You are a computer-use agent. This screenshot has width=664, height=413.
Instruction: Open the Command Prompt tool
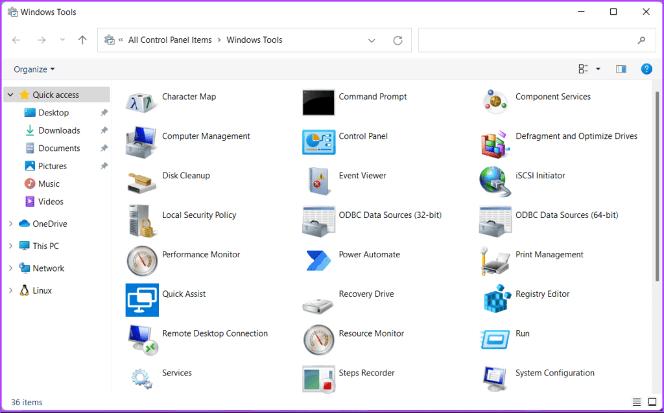[x=373, y=96]
